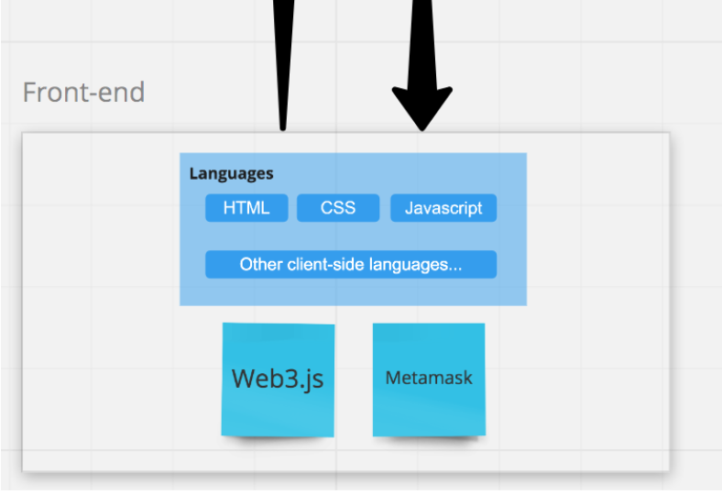Select the Javascript language box
722x494 pixels.
tap(443, 208)
